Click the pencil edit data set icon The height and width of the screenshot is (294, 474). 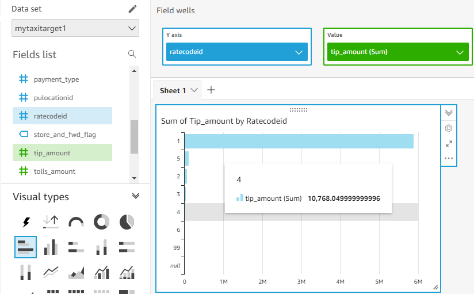coord(132,9)
